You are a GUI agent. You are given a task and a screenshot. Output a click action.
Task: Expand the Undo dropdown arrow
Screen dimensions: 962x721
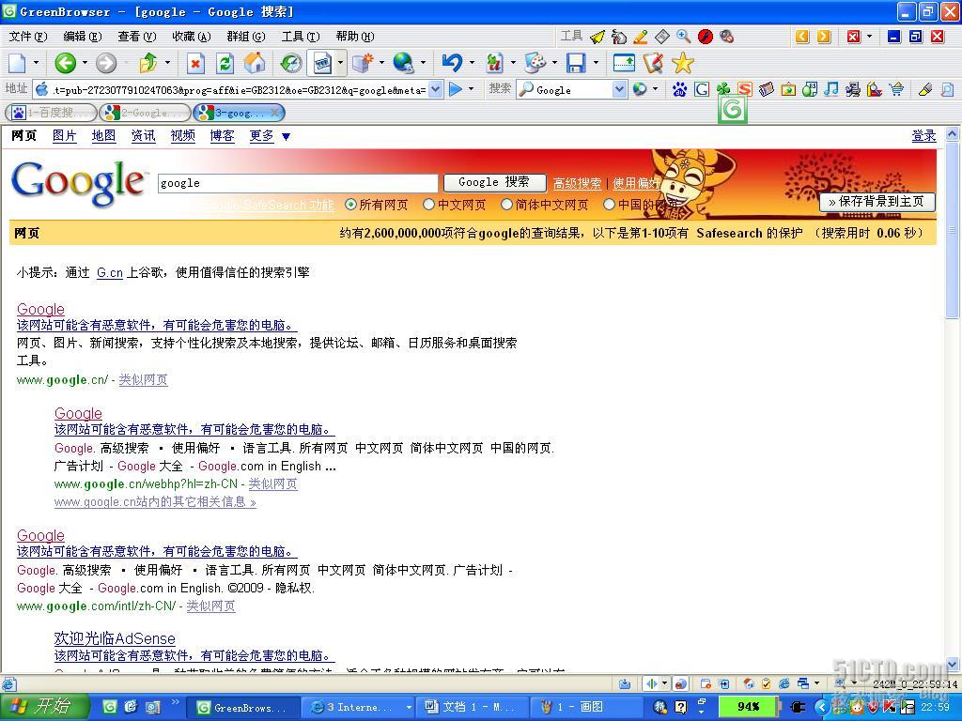(x=472, y=63)
